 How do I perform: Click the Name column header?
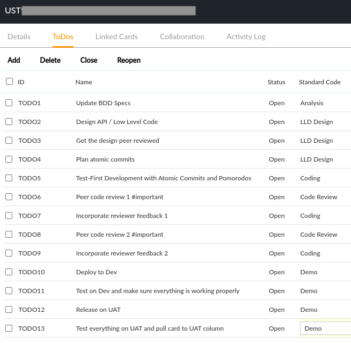coord(84,82)
